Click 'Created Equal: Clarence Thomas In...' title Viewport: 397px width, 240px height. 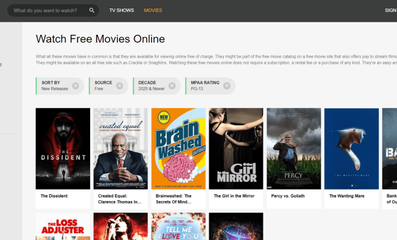click(120, 199)
